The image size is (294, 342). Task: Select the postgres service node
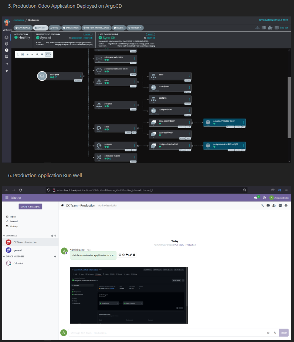click(x=116, y=105)
